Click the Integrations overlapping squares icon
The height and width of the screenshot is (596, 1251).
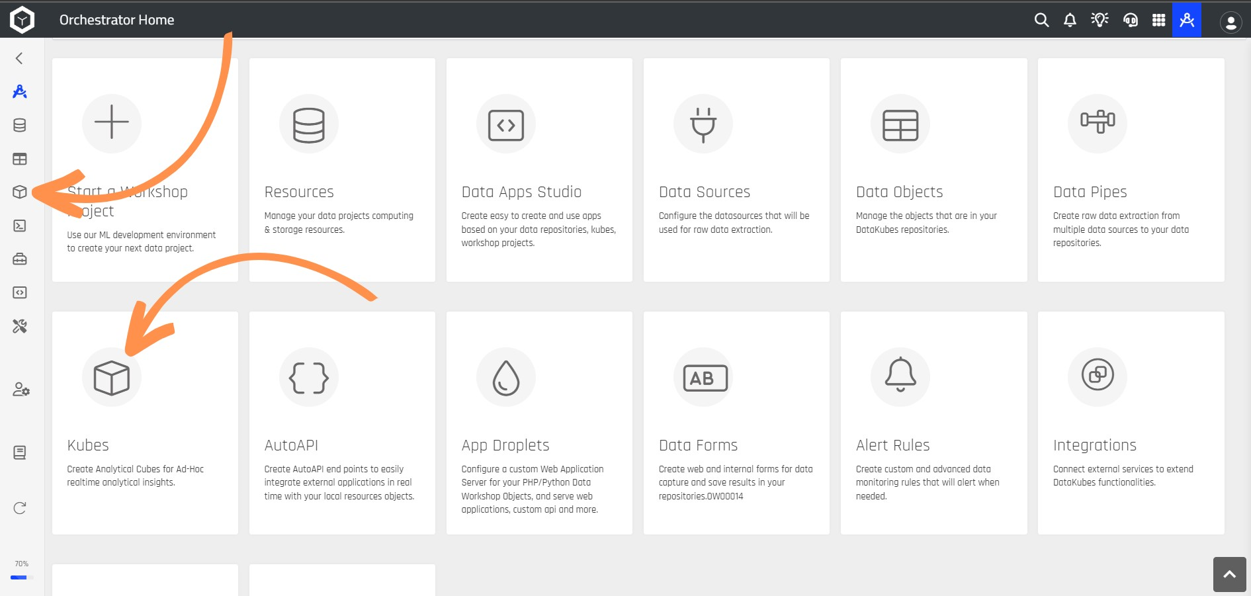click(1098, 376)
